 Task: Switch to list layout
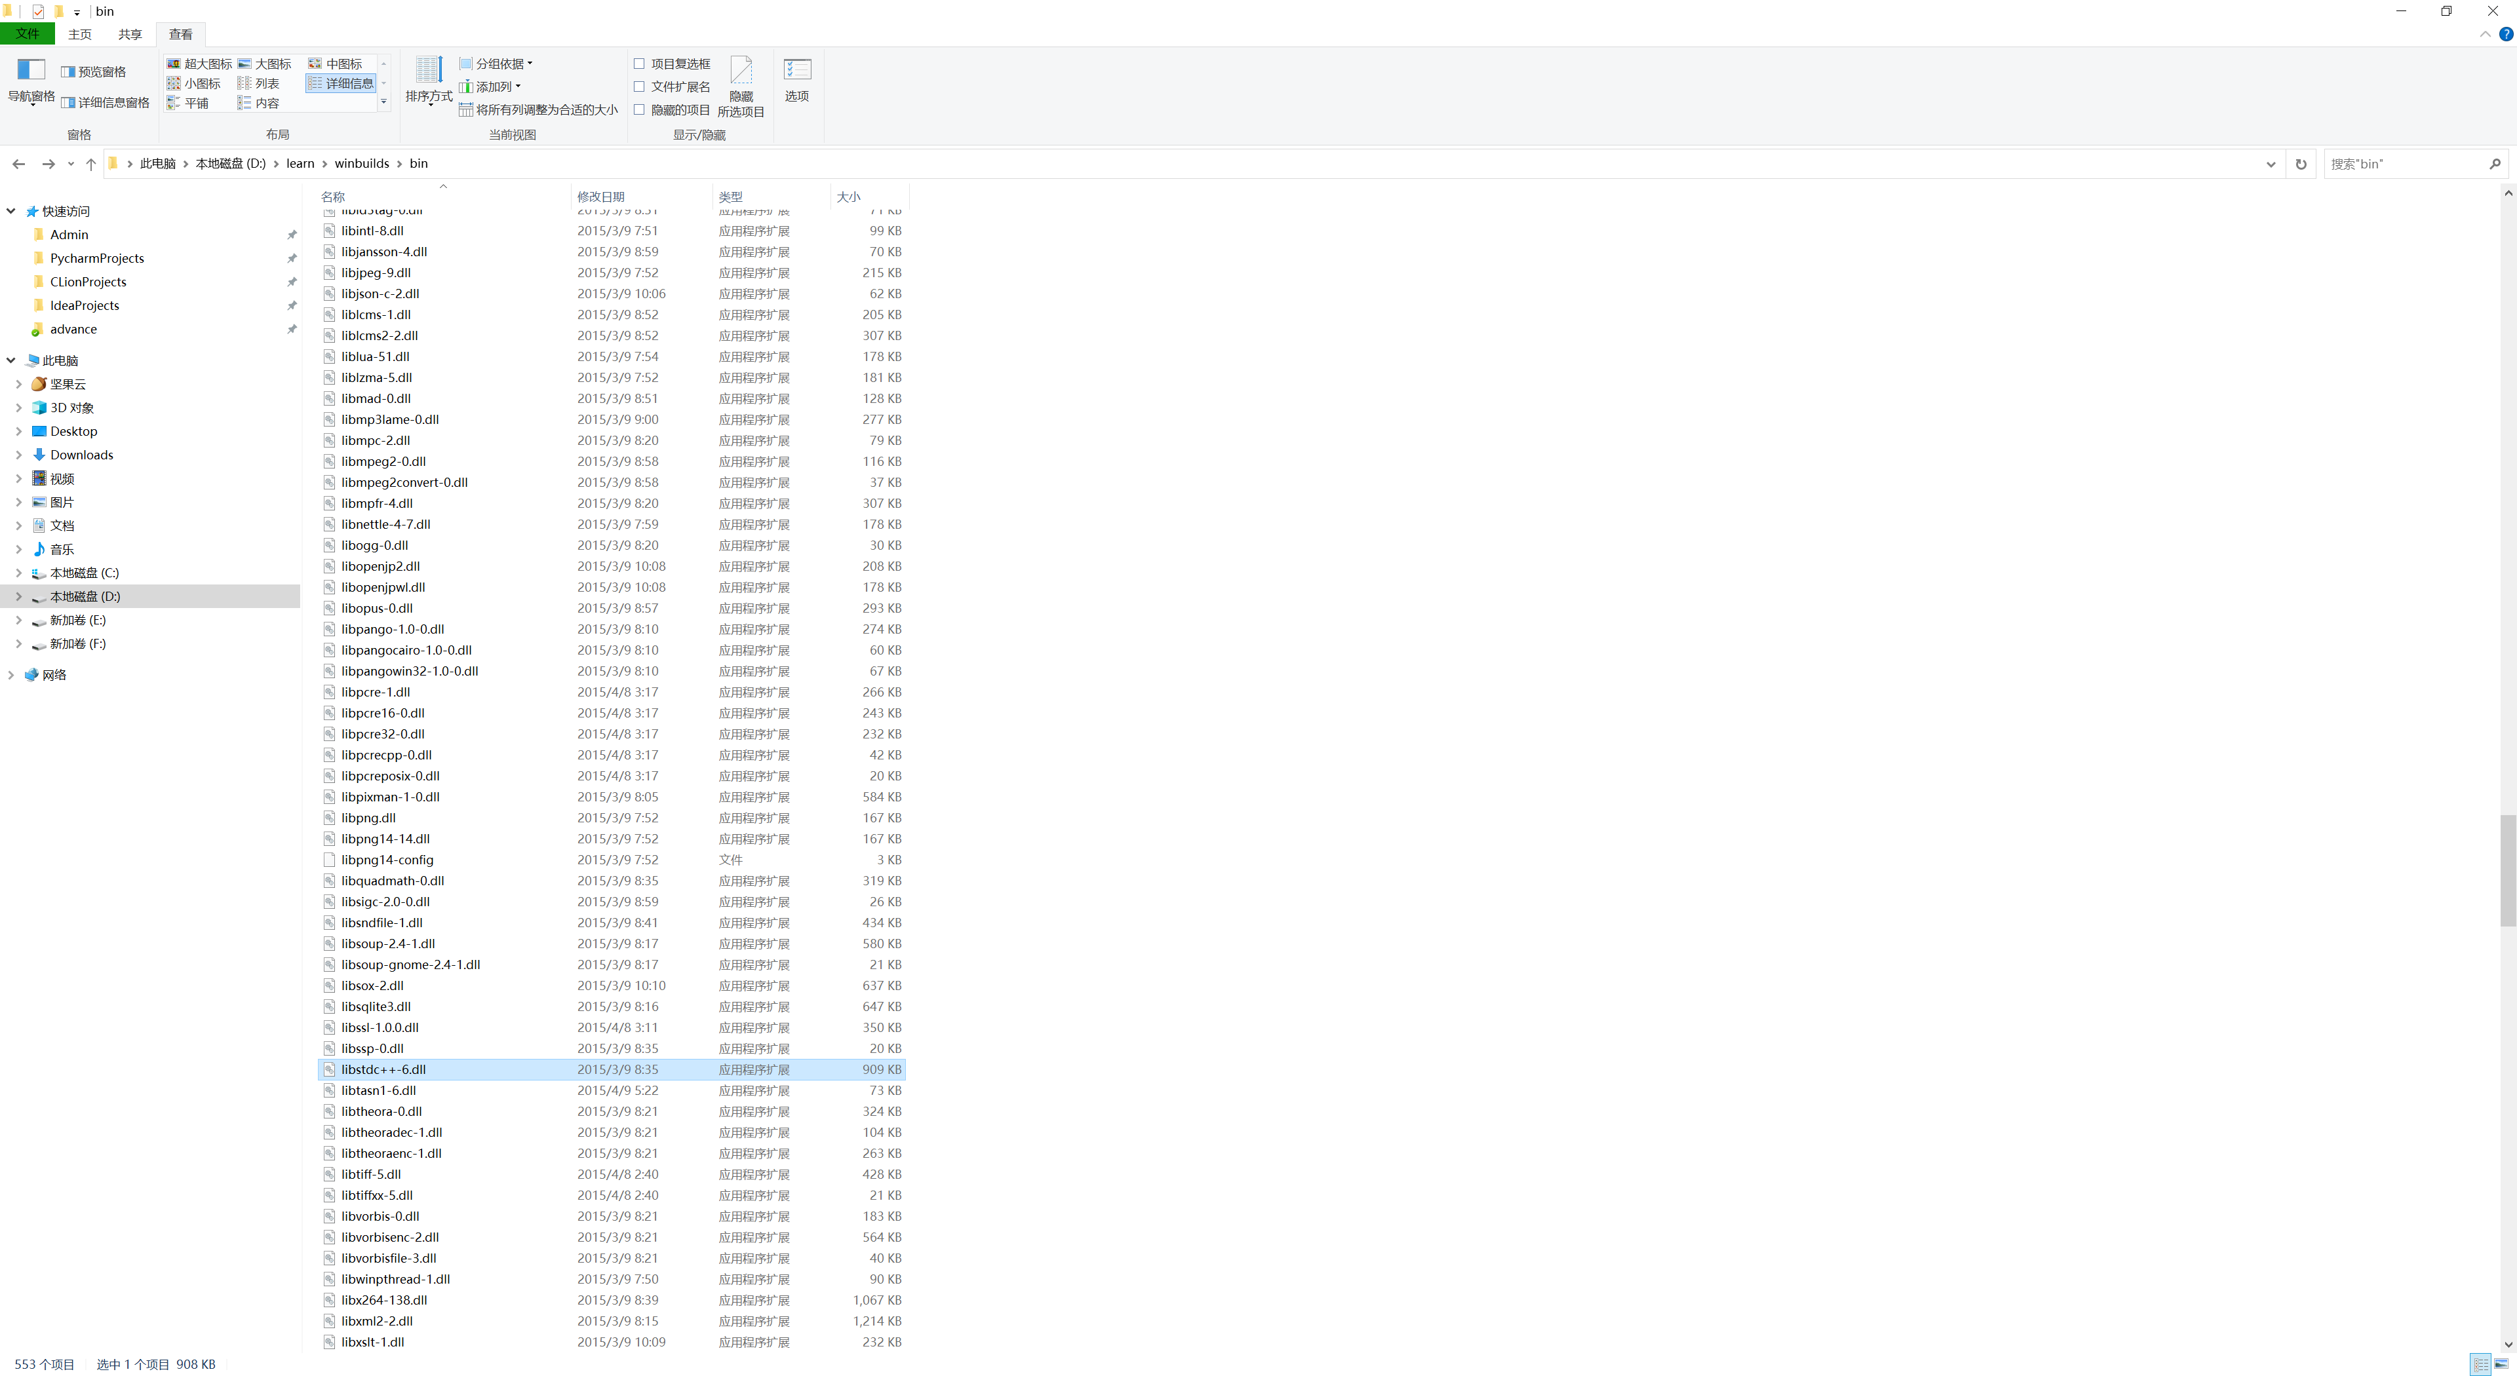(x=259, y=83)
